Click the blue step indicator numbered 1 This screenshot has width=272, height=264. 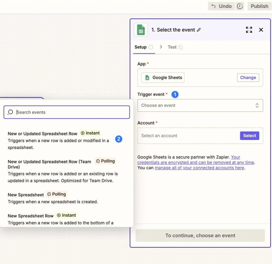tap(175, 94)
